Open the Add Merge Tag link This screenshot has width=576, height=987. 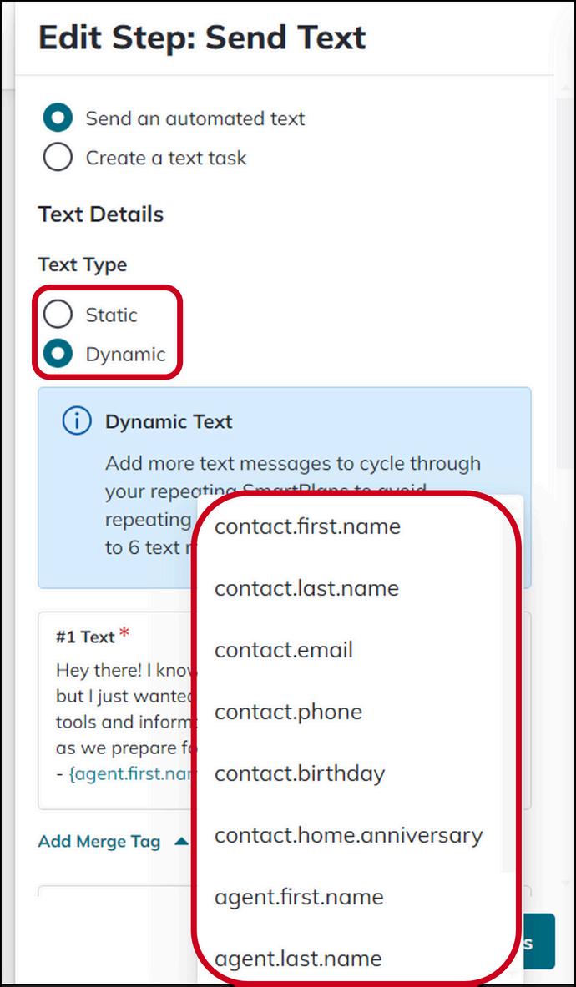click(x=99, y=842)
